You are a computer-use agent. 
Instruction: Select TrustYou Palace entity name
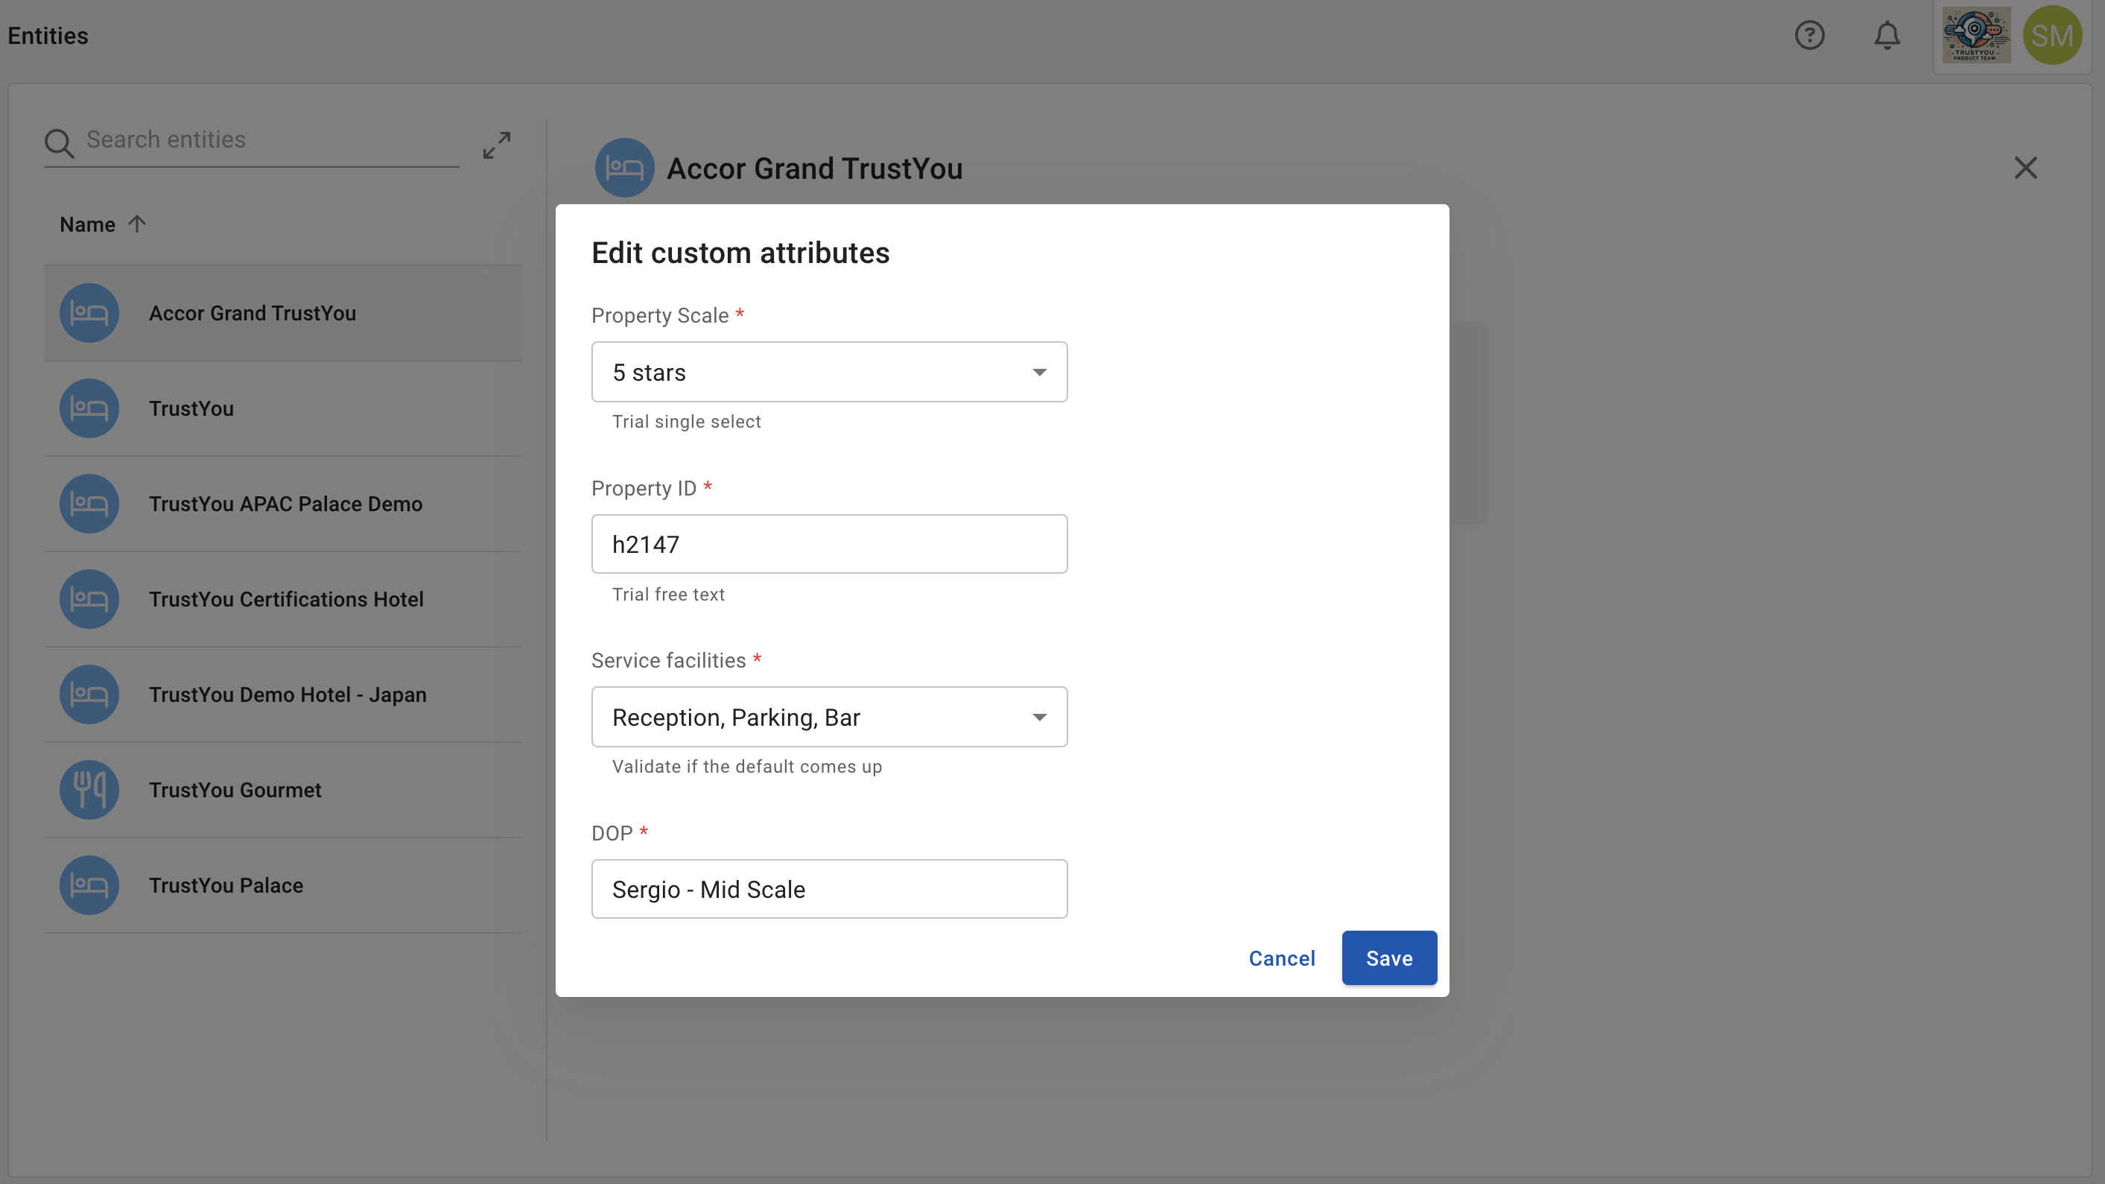click(226, 885)
